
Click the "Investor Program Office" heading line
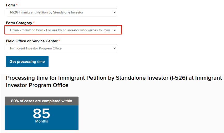click(x=37, y=85)
